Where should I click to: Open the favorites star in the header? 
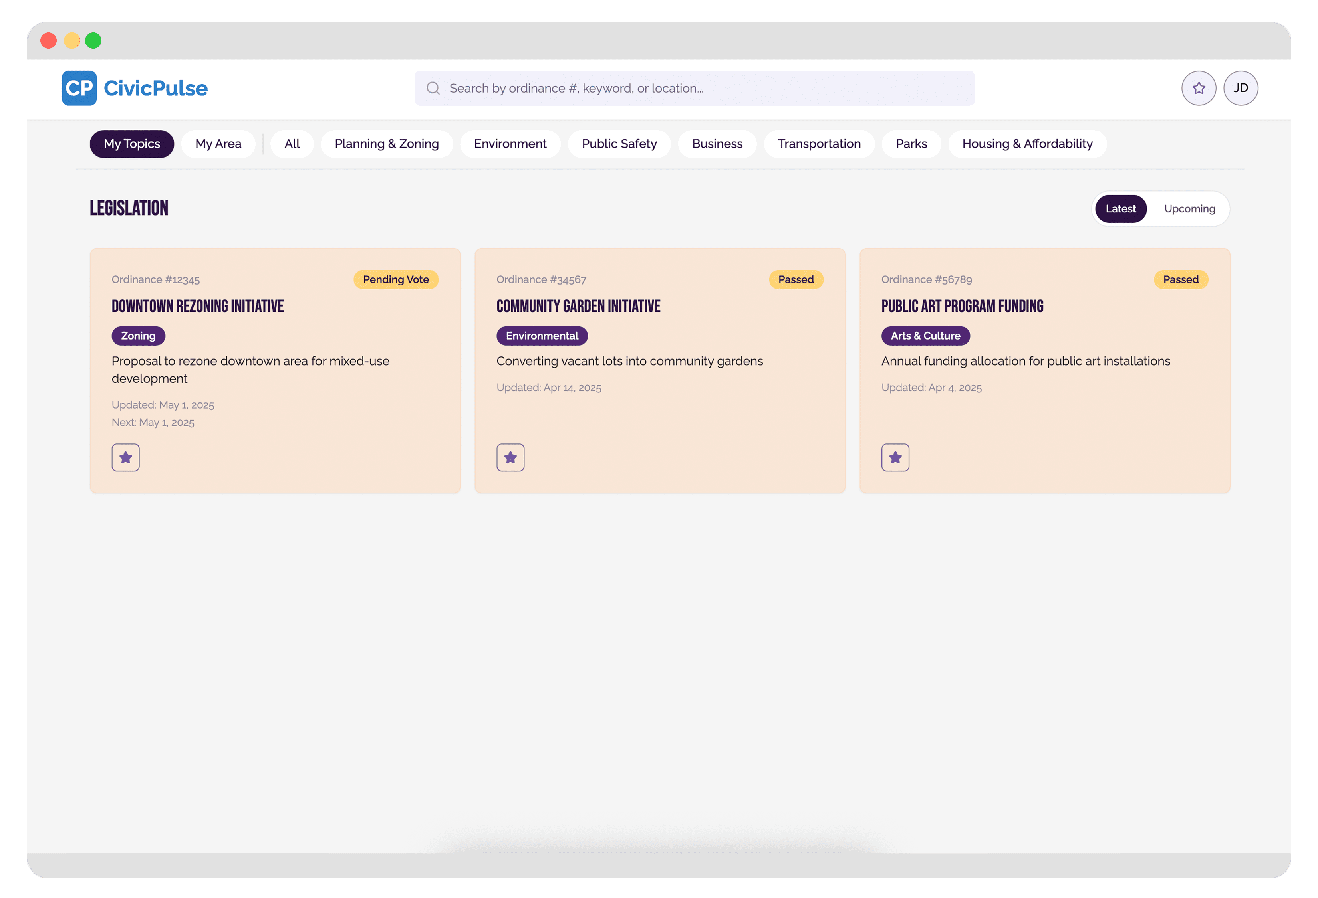tap(1198, 88)
